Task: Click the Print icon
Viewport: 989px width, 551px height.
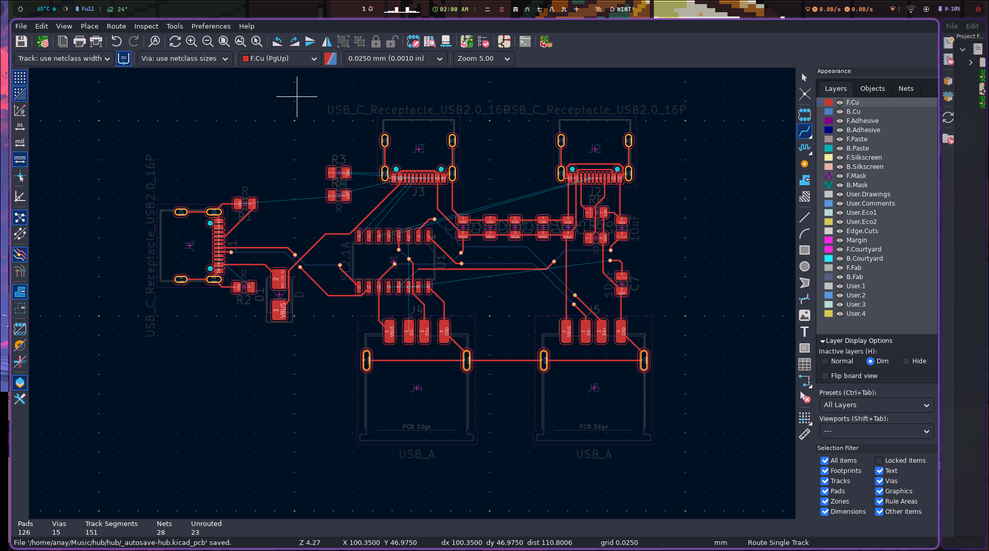Action: [79, 42]
